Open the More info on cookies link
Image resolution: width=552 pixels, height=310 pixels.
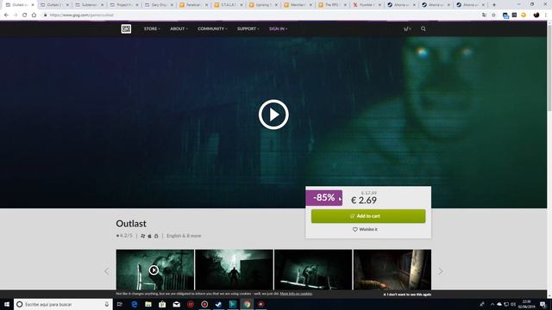pos(296,294)
